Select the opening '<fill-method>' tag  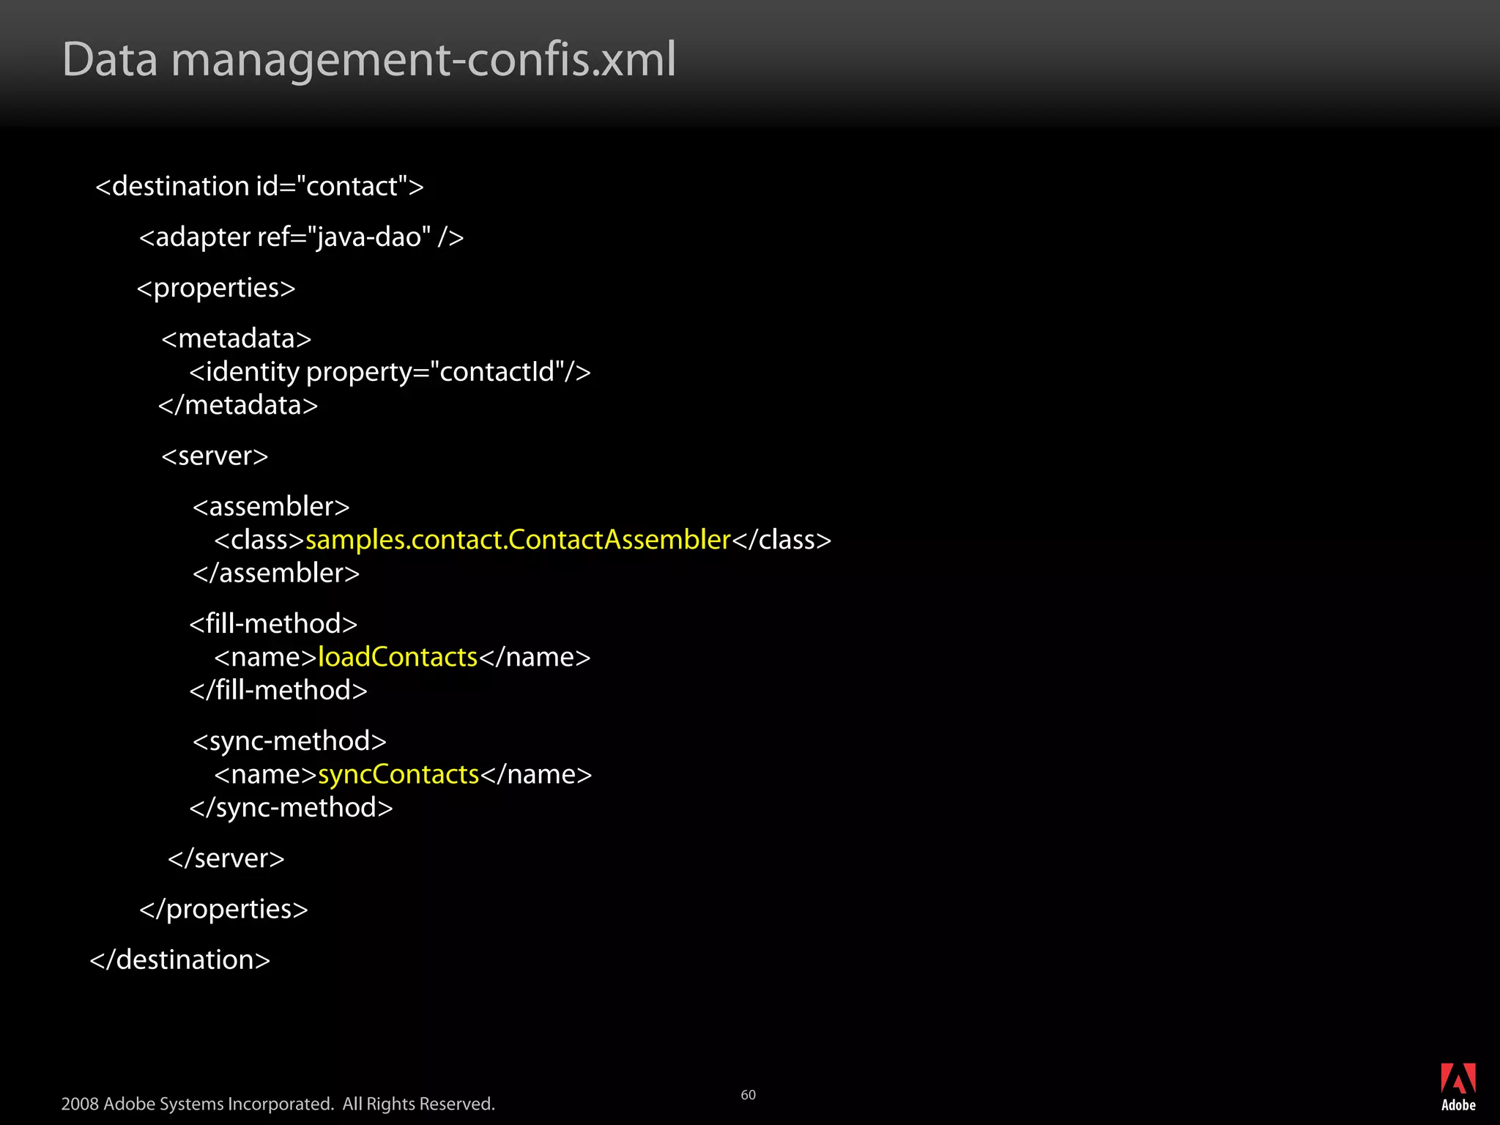273,624
